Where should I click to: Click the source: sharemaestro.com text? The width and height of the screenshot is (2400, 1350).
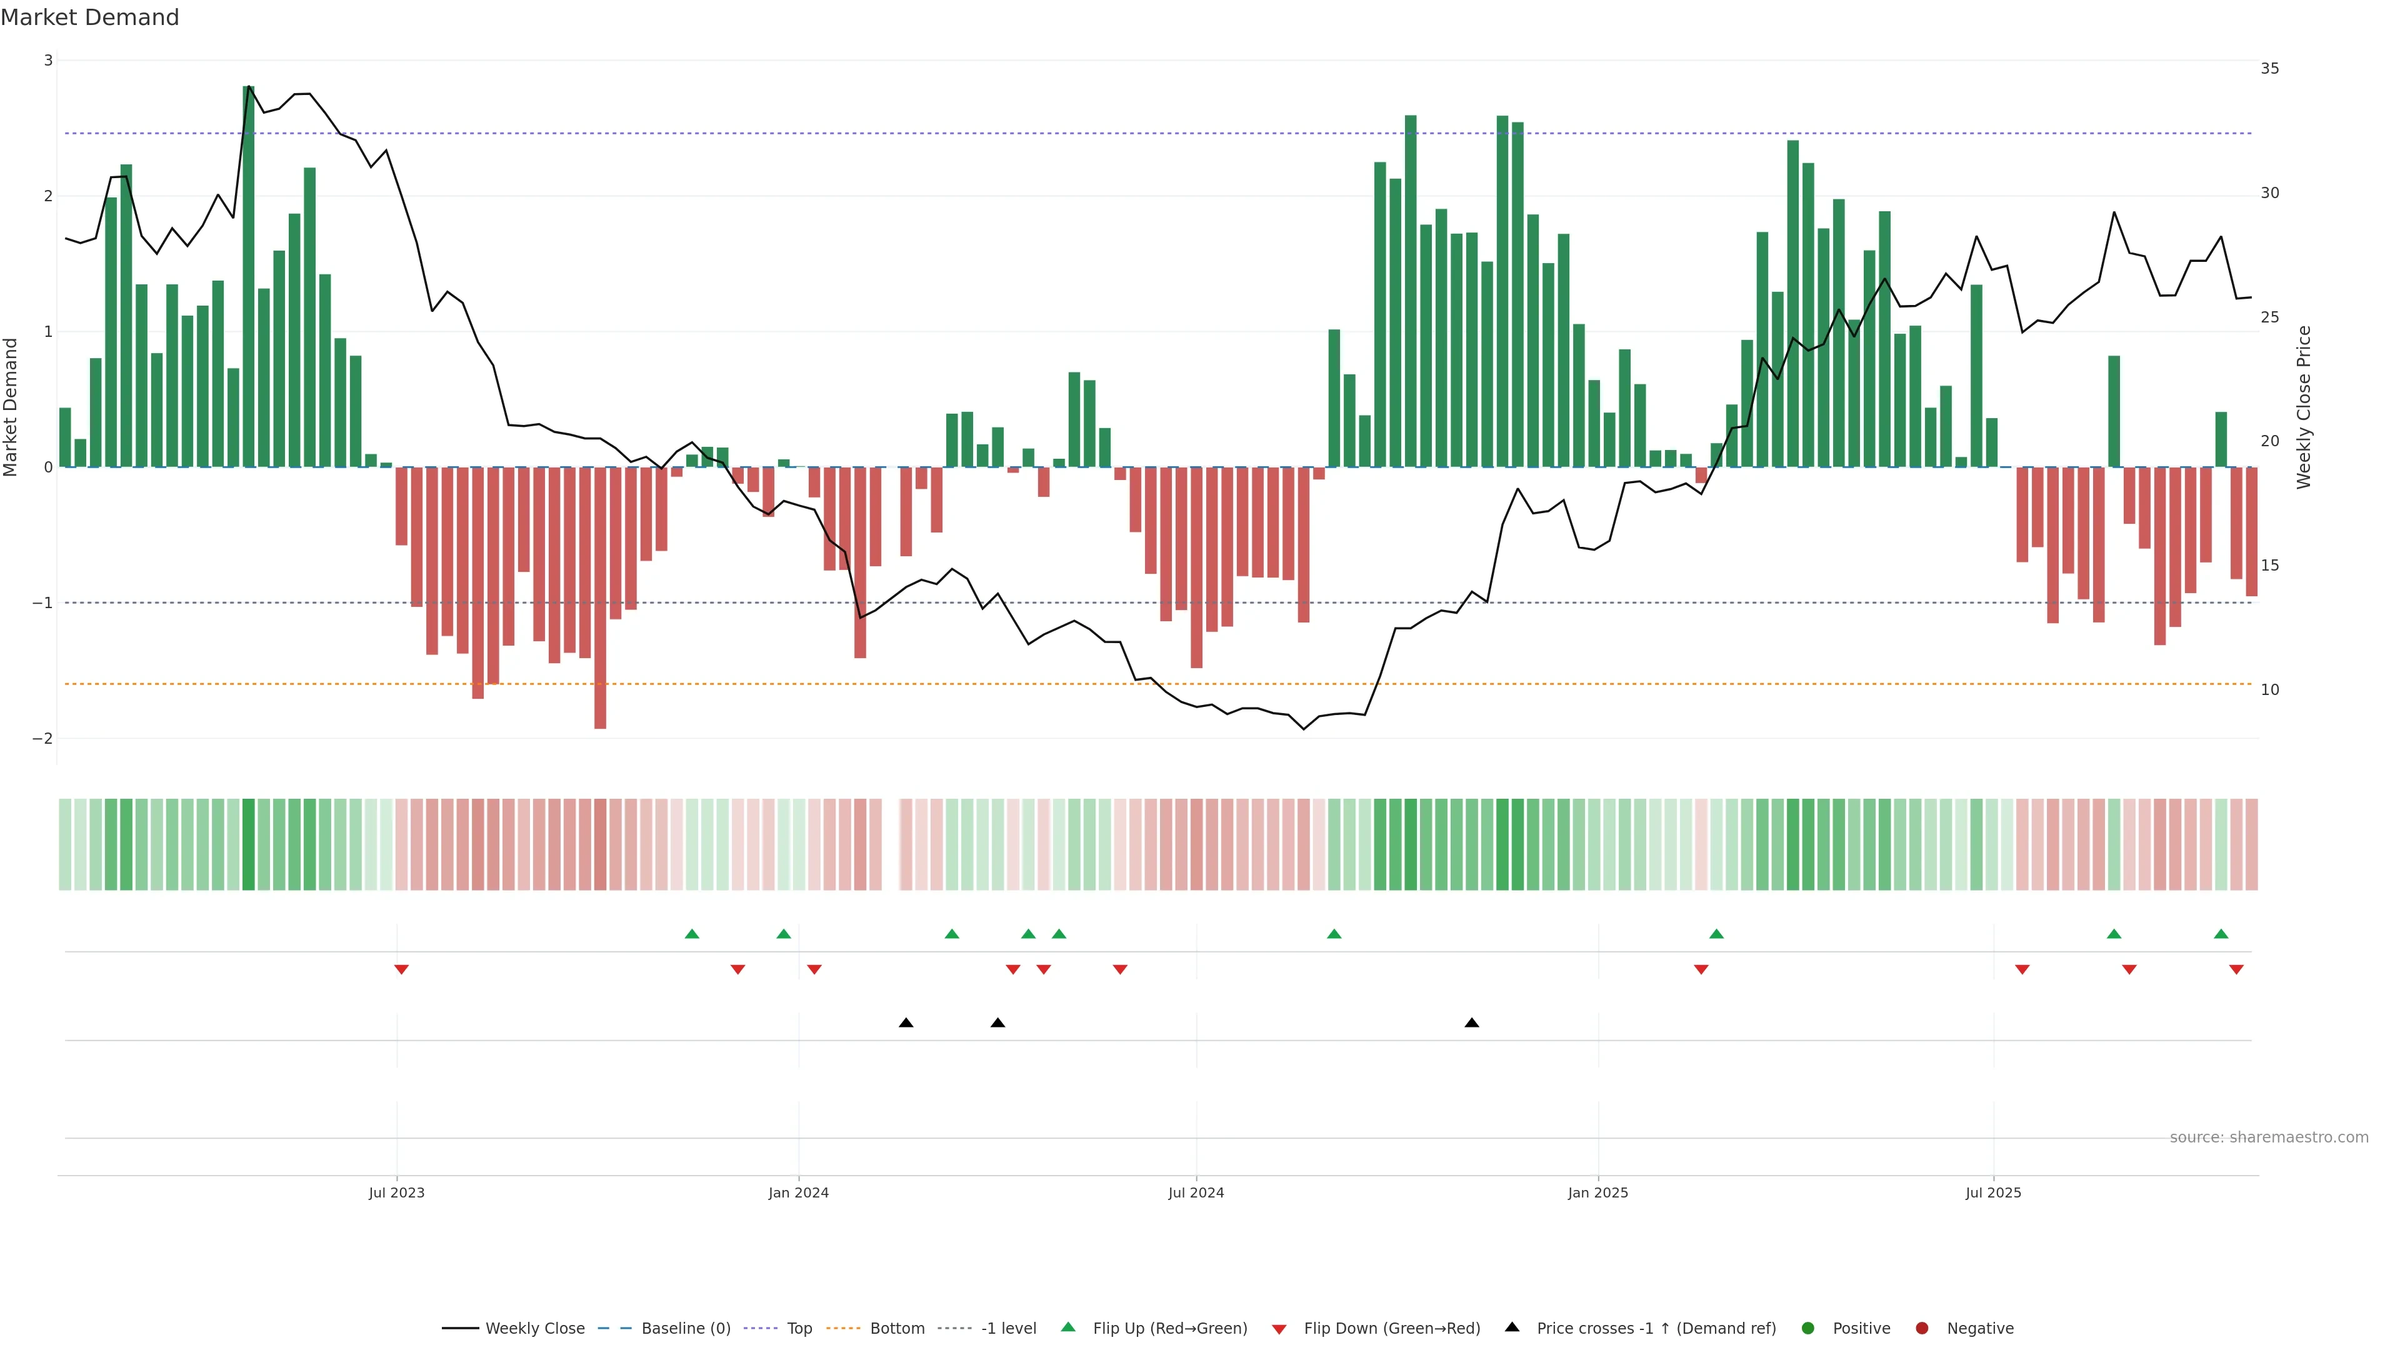point(2269,1137)
